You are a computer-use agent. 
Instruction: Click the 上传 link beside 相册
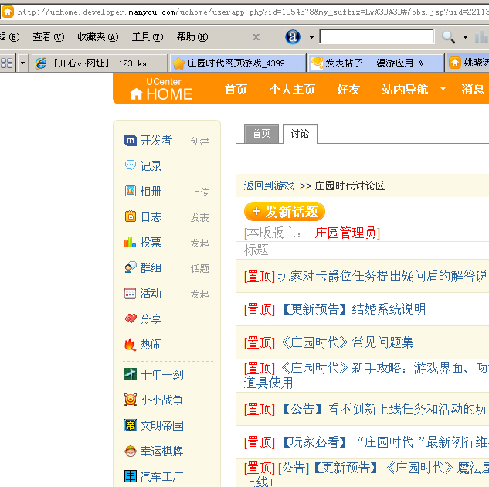[199, 192]
